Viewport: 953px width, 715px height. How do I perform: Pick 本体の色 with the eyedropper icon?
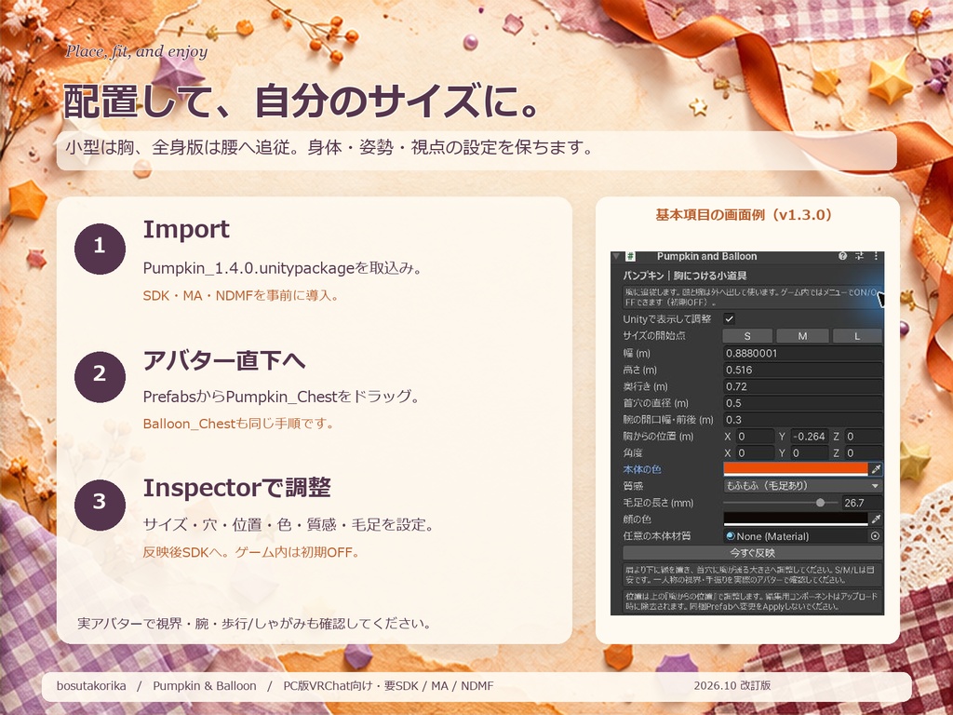point(876,469)
